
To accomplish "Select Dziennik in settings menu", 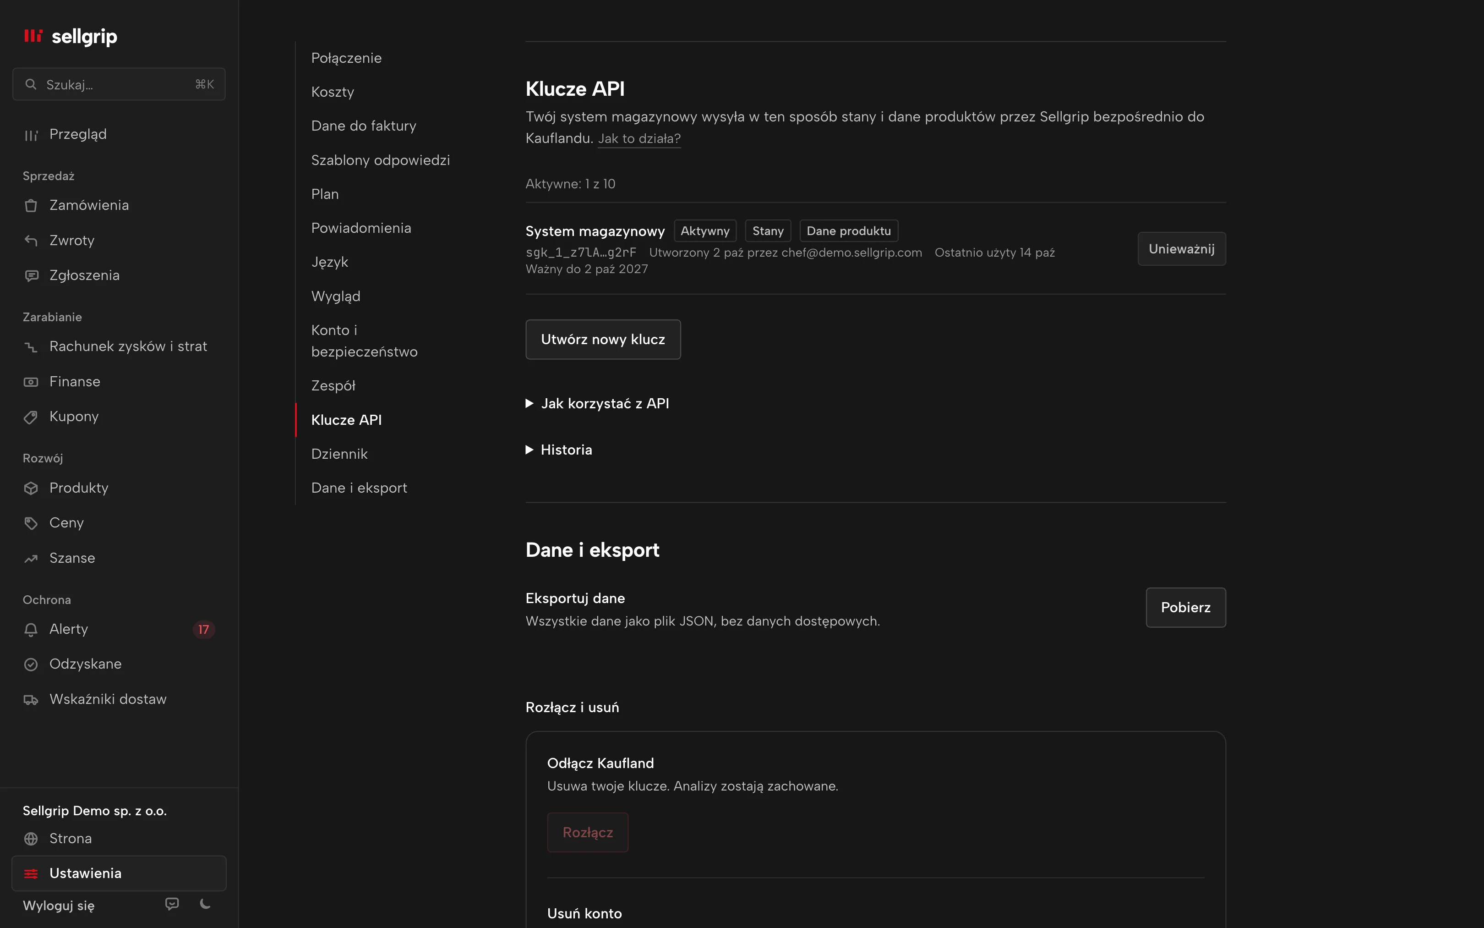I will 339,454.
